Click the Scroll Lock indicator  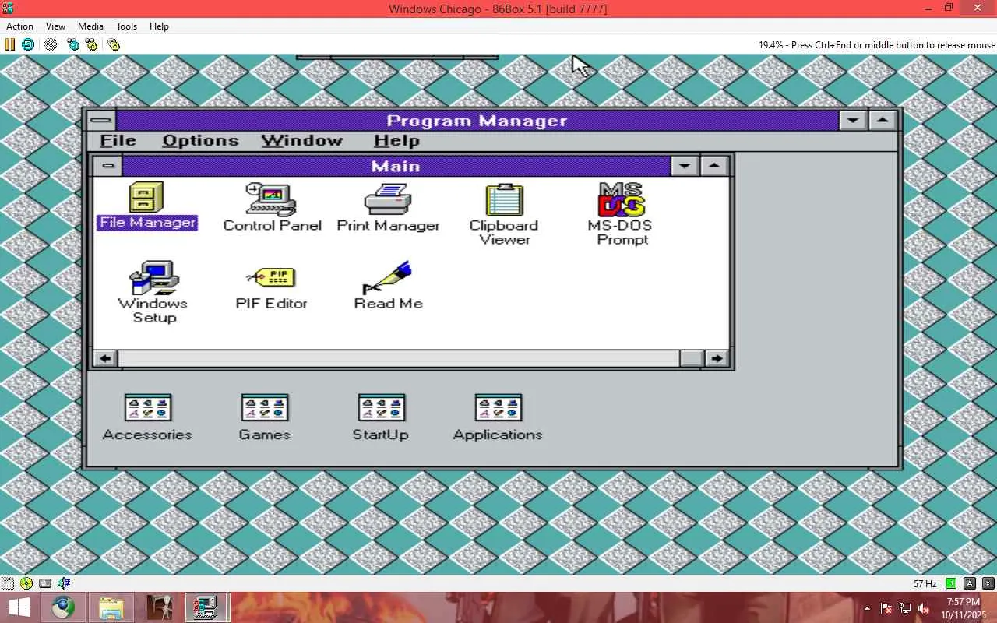988,583
